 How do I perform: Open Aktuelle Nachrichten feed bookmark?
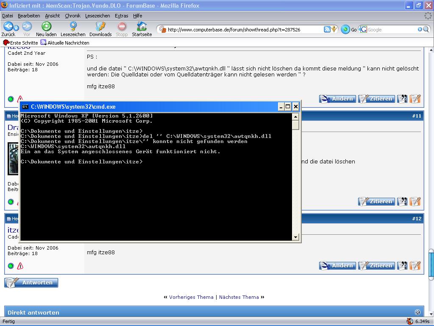[x=65, y=43]
